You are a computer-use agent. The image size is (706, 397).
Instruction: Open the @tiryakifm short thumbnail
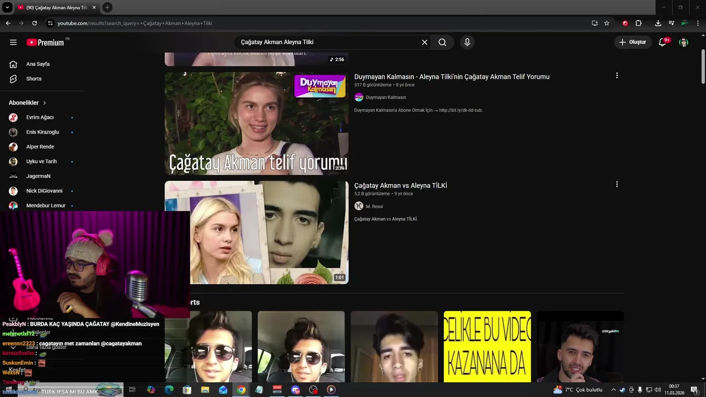coord(580,347)
